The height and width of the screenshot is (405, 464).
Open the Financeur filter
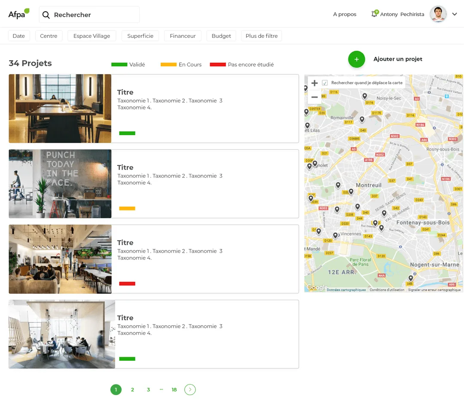(x=183, y=36)
